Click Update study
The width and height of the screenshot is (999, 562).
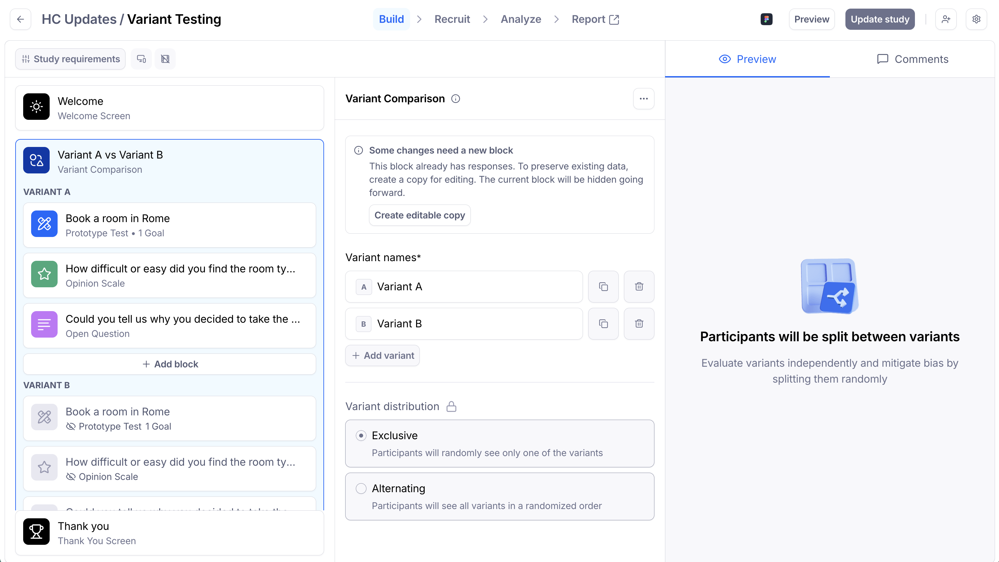tap(880, 20)
